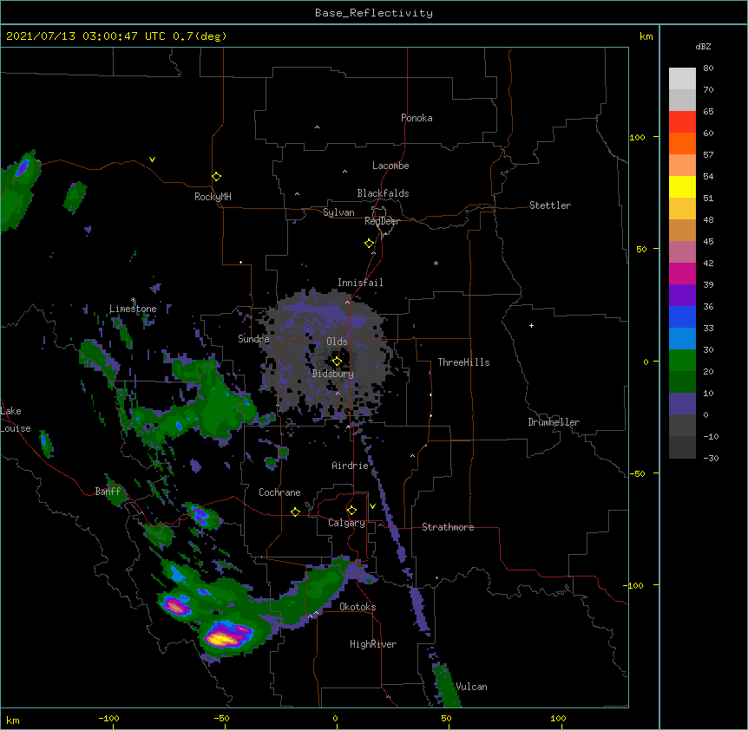Click the green echo blob north of Vulcan
The image size is (748, 730).
coord(445,685)
